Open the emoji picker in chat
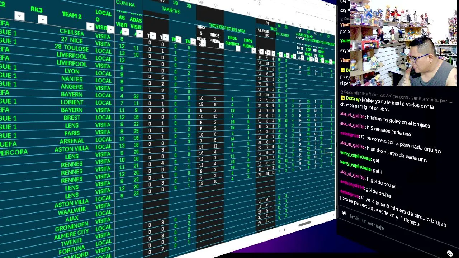Viewport: 459px width, 258px height. click(450, 253)
